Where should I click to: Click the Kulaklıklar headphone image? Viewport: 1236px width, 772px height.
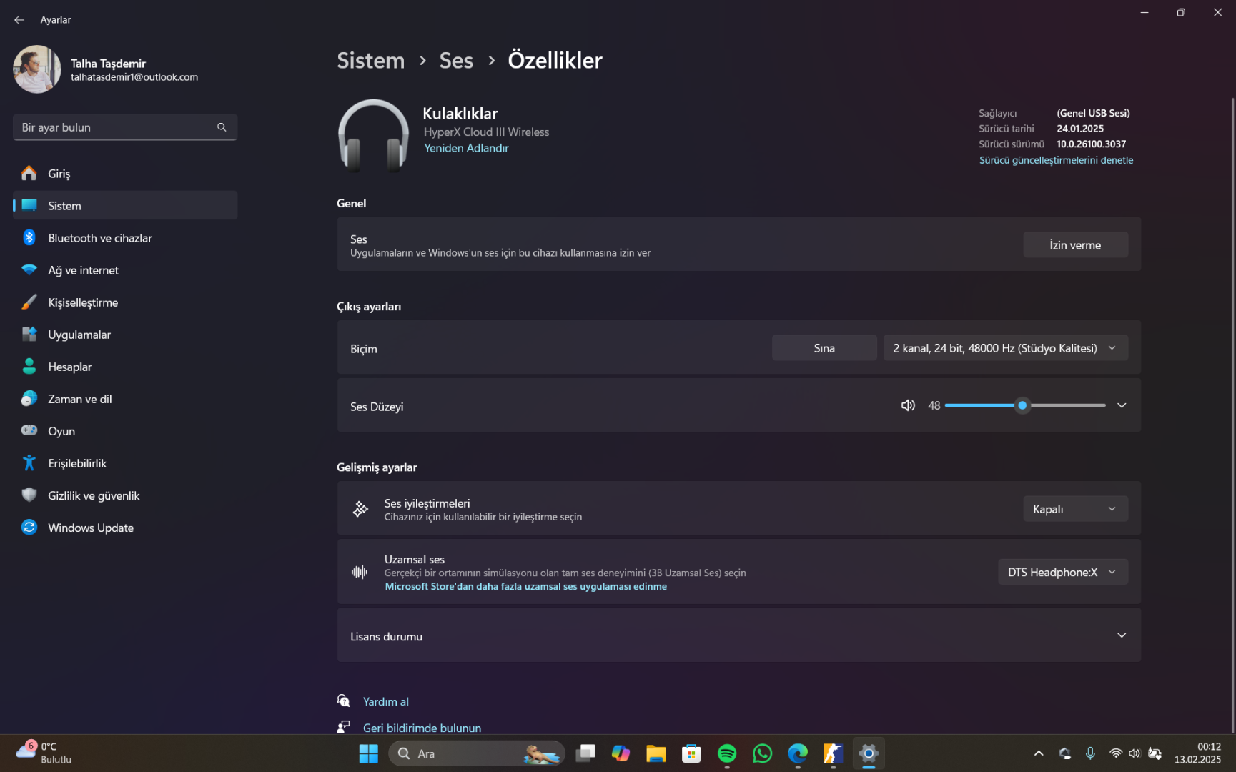click(373, 136)
